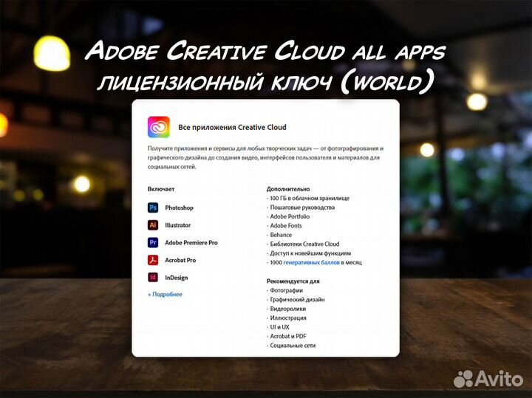Viewport: 532px width, 398px height.
Task: Open the 'генеративных баллов' link
Action: click(x=312, y=262)
